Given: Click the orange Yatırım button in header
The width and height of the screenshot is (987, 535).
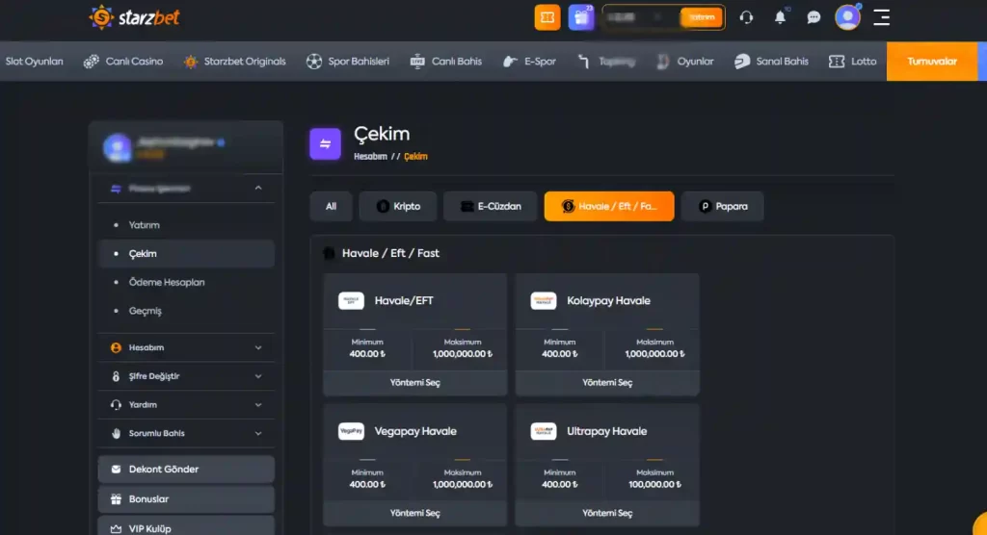Looking at the screenshot, I should [702, 17].
